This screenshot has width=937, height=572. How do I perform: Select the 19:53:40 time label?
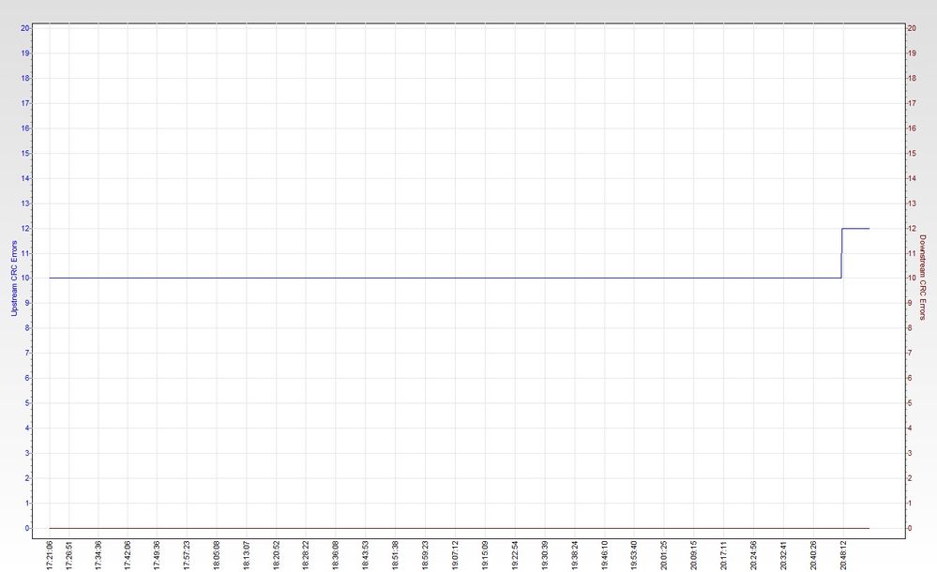click(x=634, y=556)
